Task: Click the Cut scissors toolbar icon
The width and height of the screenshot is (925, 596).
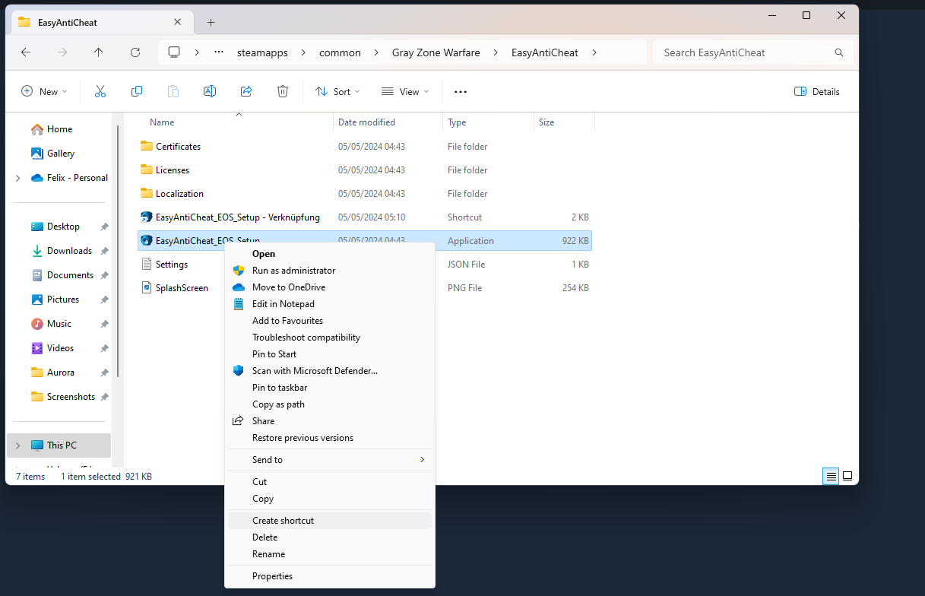Action: tap(100, 91)
